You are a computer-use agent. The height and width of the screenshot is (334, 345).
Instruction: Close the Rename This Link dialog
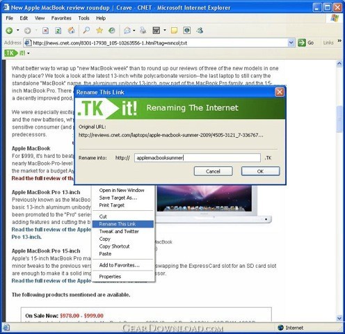coord(280,92)
